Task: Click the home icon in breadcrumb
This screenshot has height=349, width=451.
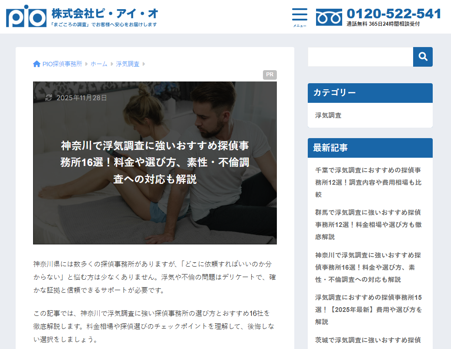Action: point(37,64)
